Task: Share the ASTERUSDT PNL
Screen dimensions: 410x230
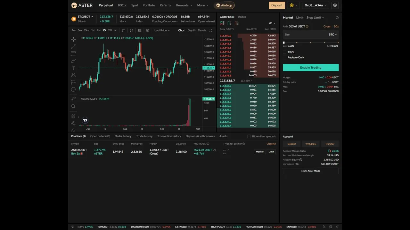Action: pos(215,150)
